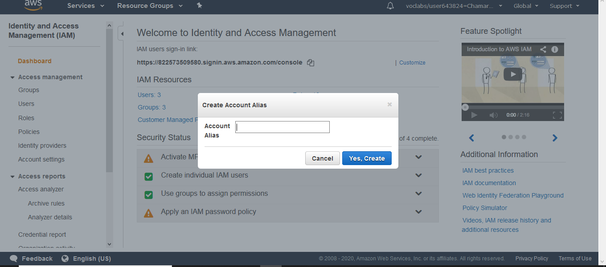The width and height of the screenshot is (606, 267).
Task: Expand Apply an IAM password policy row
Action: [x=418, y=212]
